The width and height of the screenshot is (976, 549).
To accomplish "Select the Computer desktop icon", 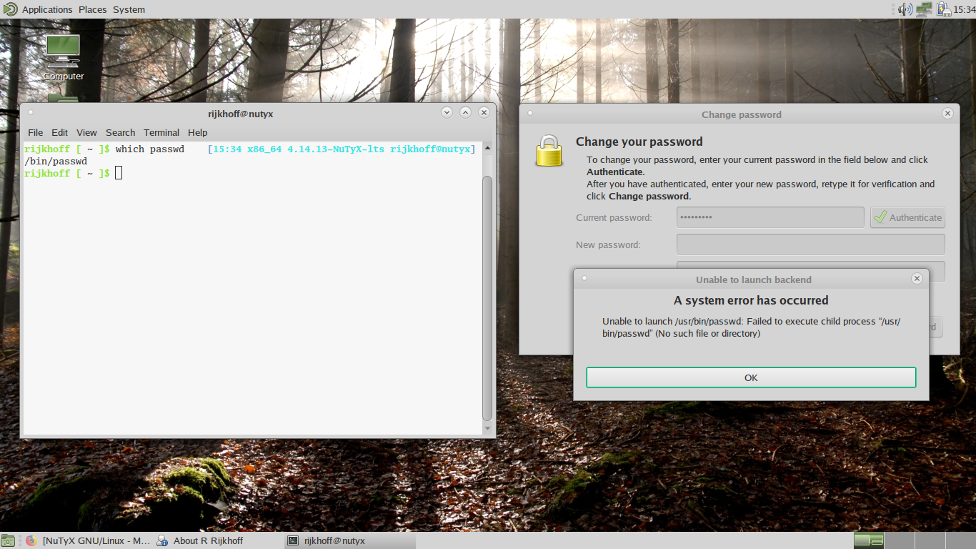I will pos(64,57).
